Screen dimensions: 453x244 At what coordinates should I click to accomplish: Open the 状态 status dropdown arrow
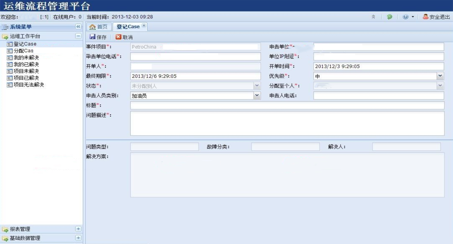coord(257,86)
